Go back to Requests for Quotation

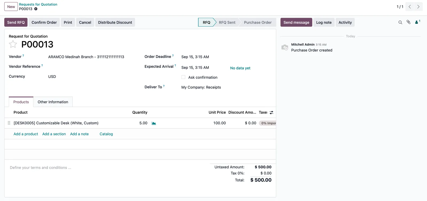(38, 4)
